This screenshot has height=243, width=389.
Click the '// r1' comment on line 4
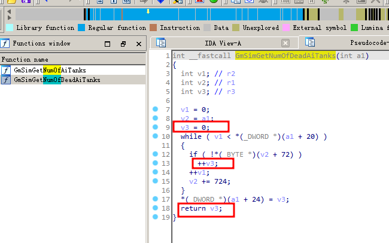224,83
